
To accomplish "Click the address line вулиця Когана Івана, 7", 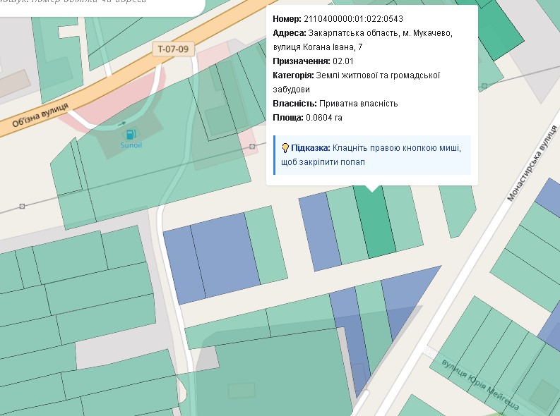I will click(318, 47).
